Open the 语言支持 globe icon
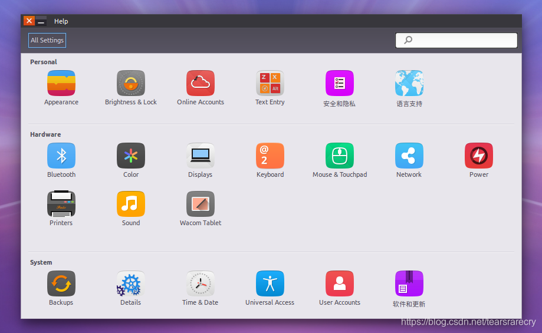Viewport: 542px width, 333px height. pos(409,83)
